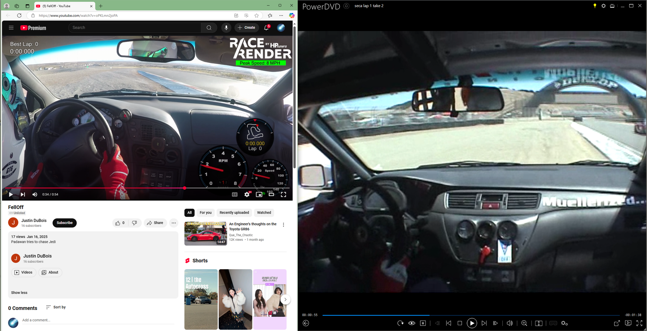Switch PowerDVD to mini player mode
This screenshot has width=647, height=331.
coord(628,323)
